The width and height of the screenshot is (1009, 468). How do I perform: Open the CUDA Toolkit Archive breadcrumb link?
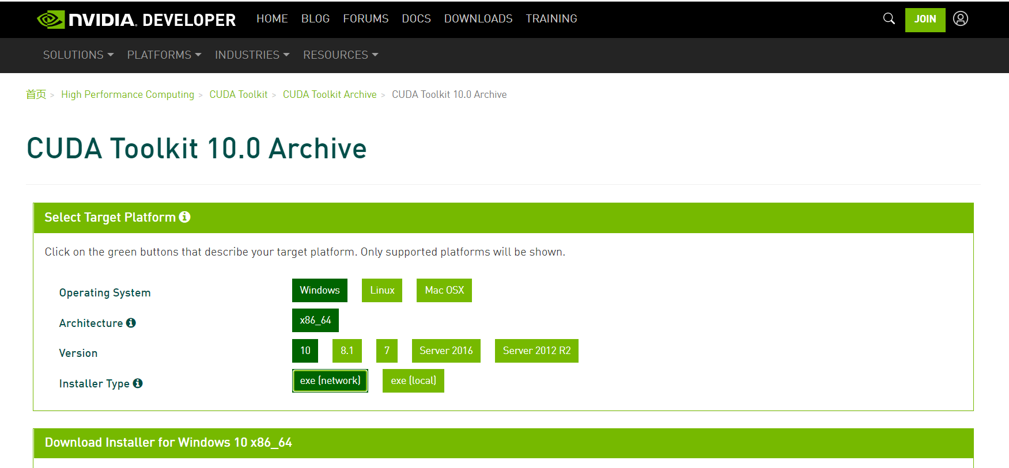tap(330, 94)
